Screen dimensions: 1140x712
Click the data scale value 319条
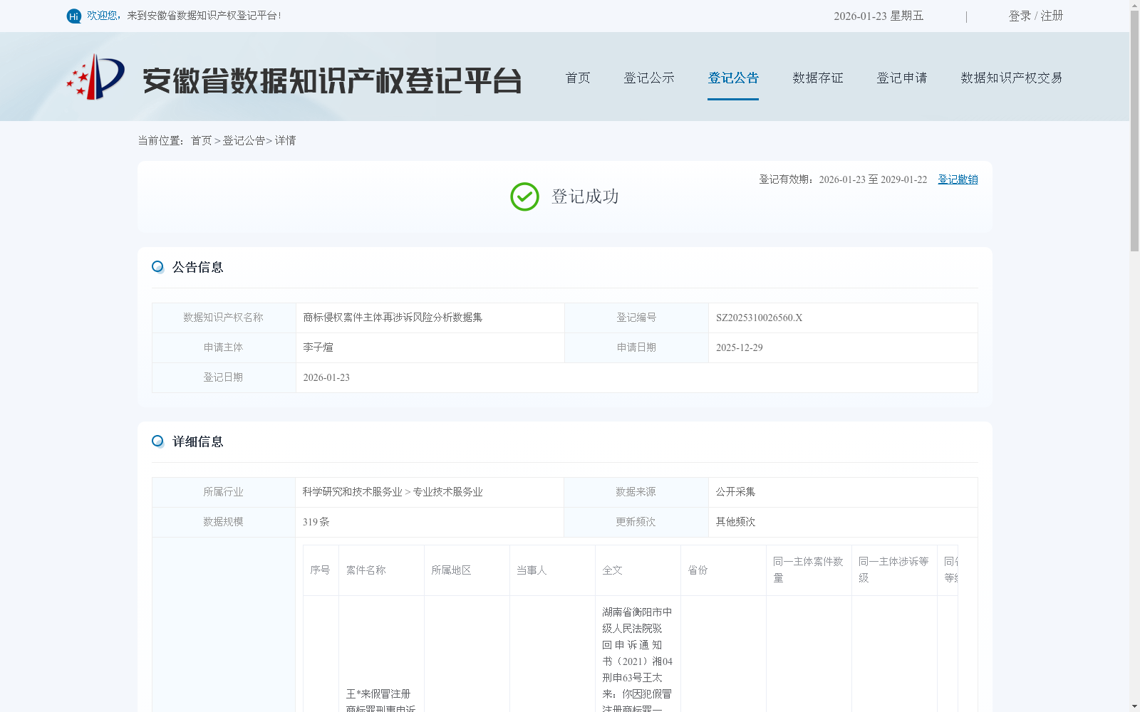[316, 522]
